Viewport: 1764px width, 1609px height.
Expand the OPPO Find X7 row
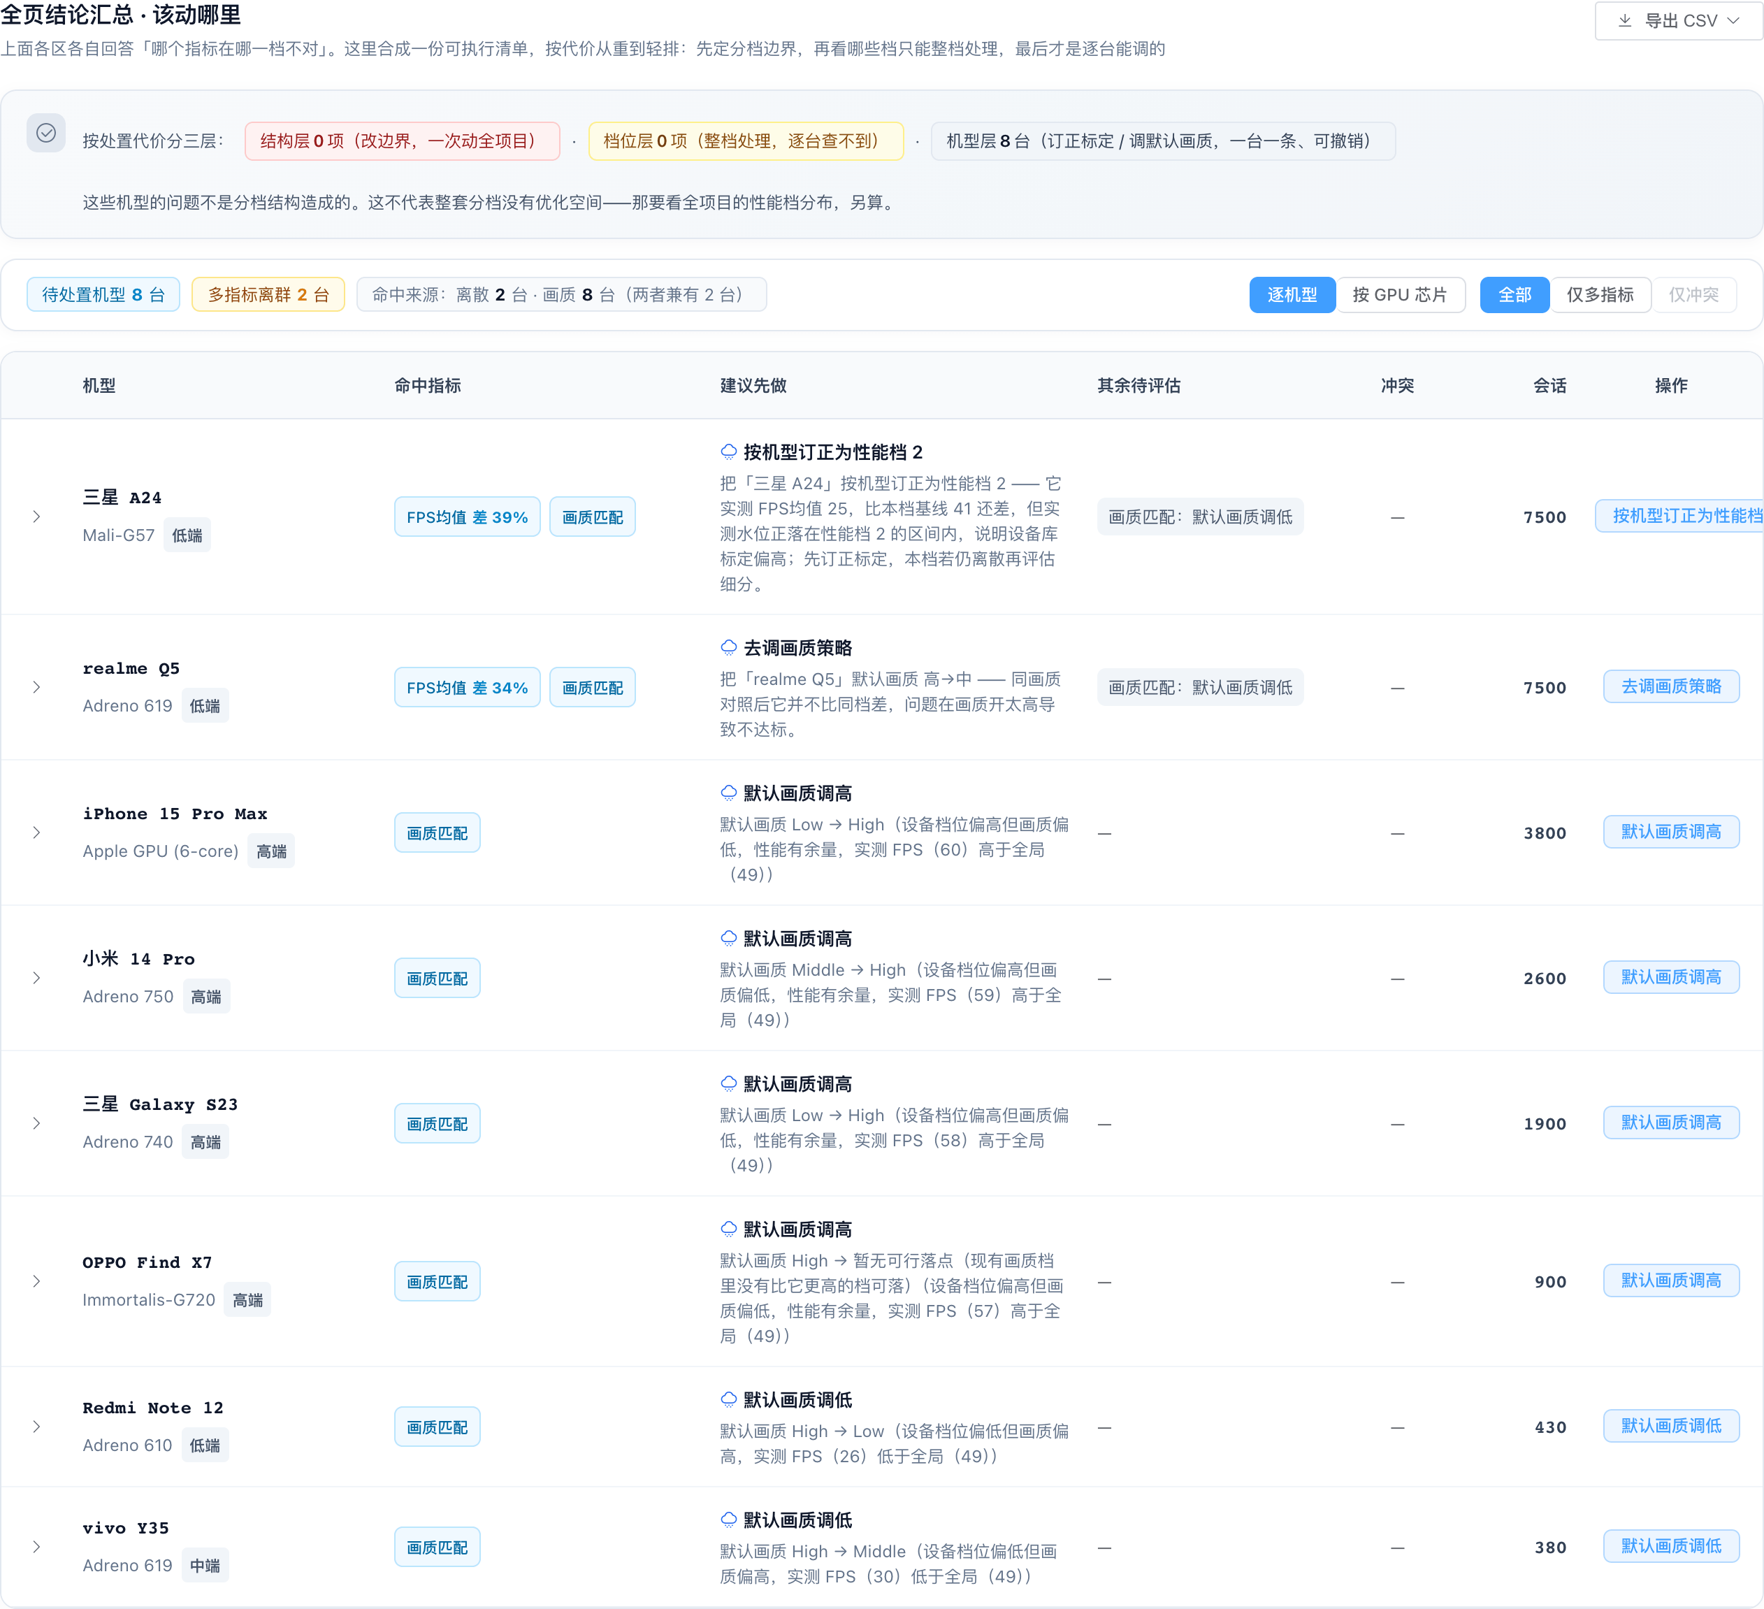tap(37, 1281)
